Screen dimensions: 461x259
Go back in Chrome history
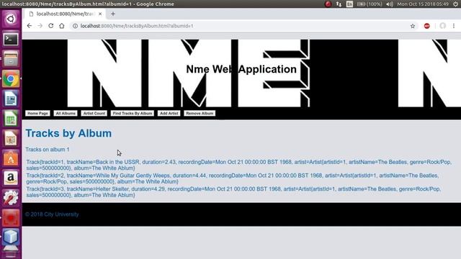coord(29,26)
